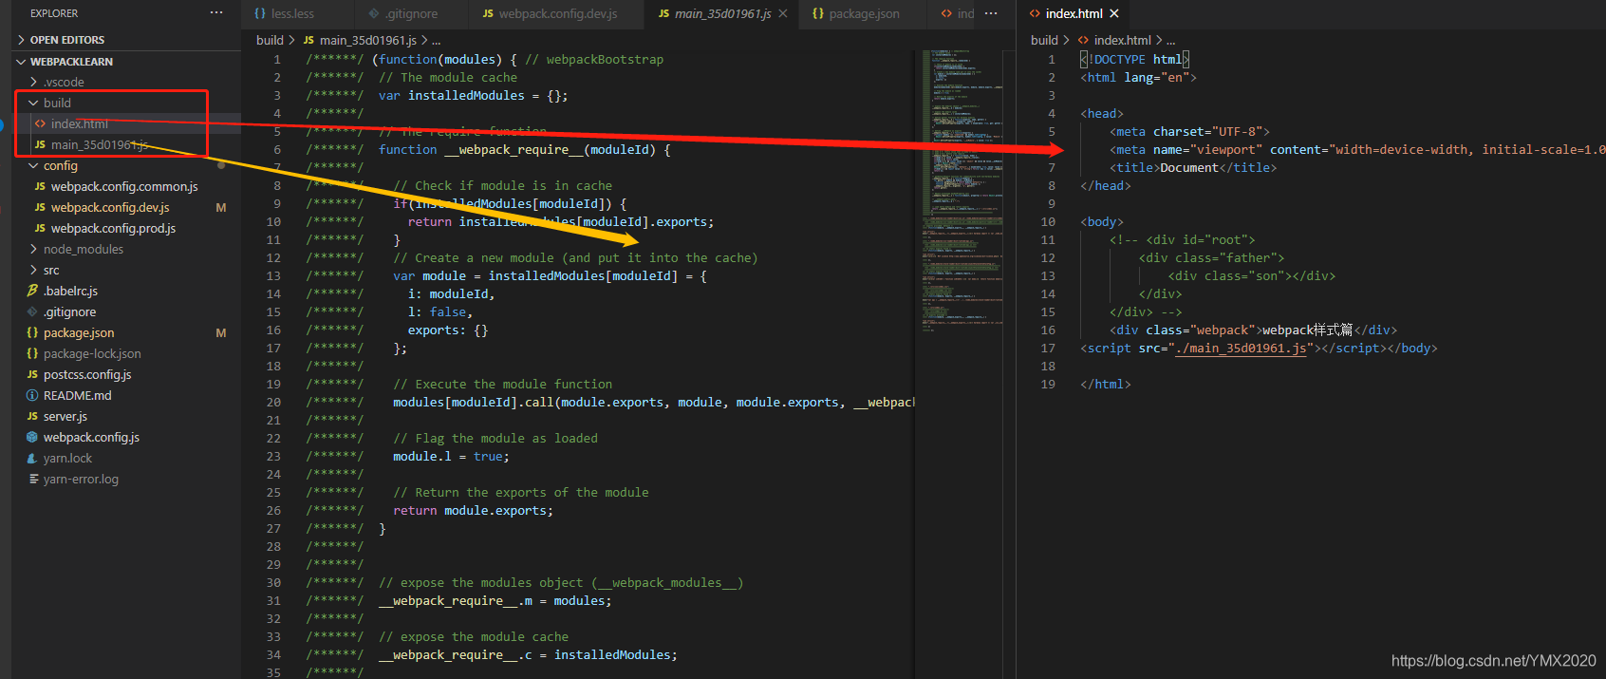This screenshot has width=1606, height=679.
Task: Click the log file icon beside yarn-error.log
Action: 32,479
